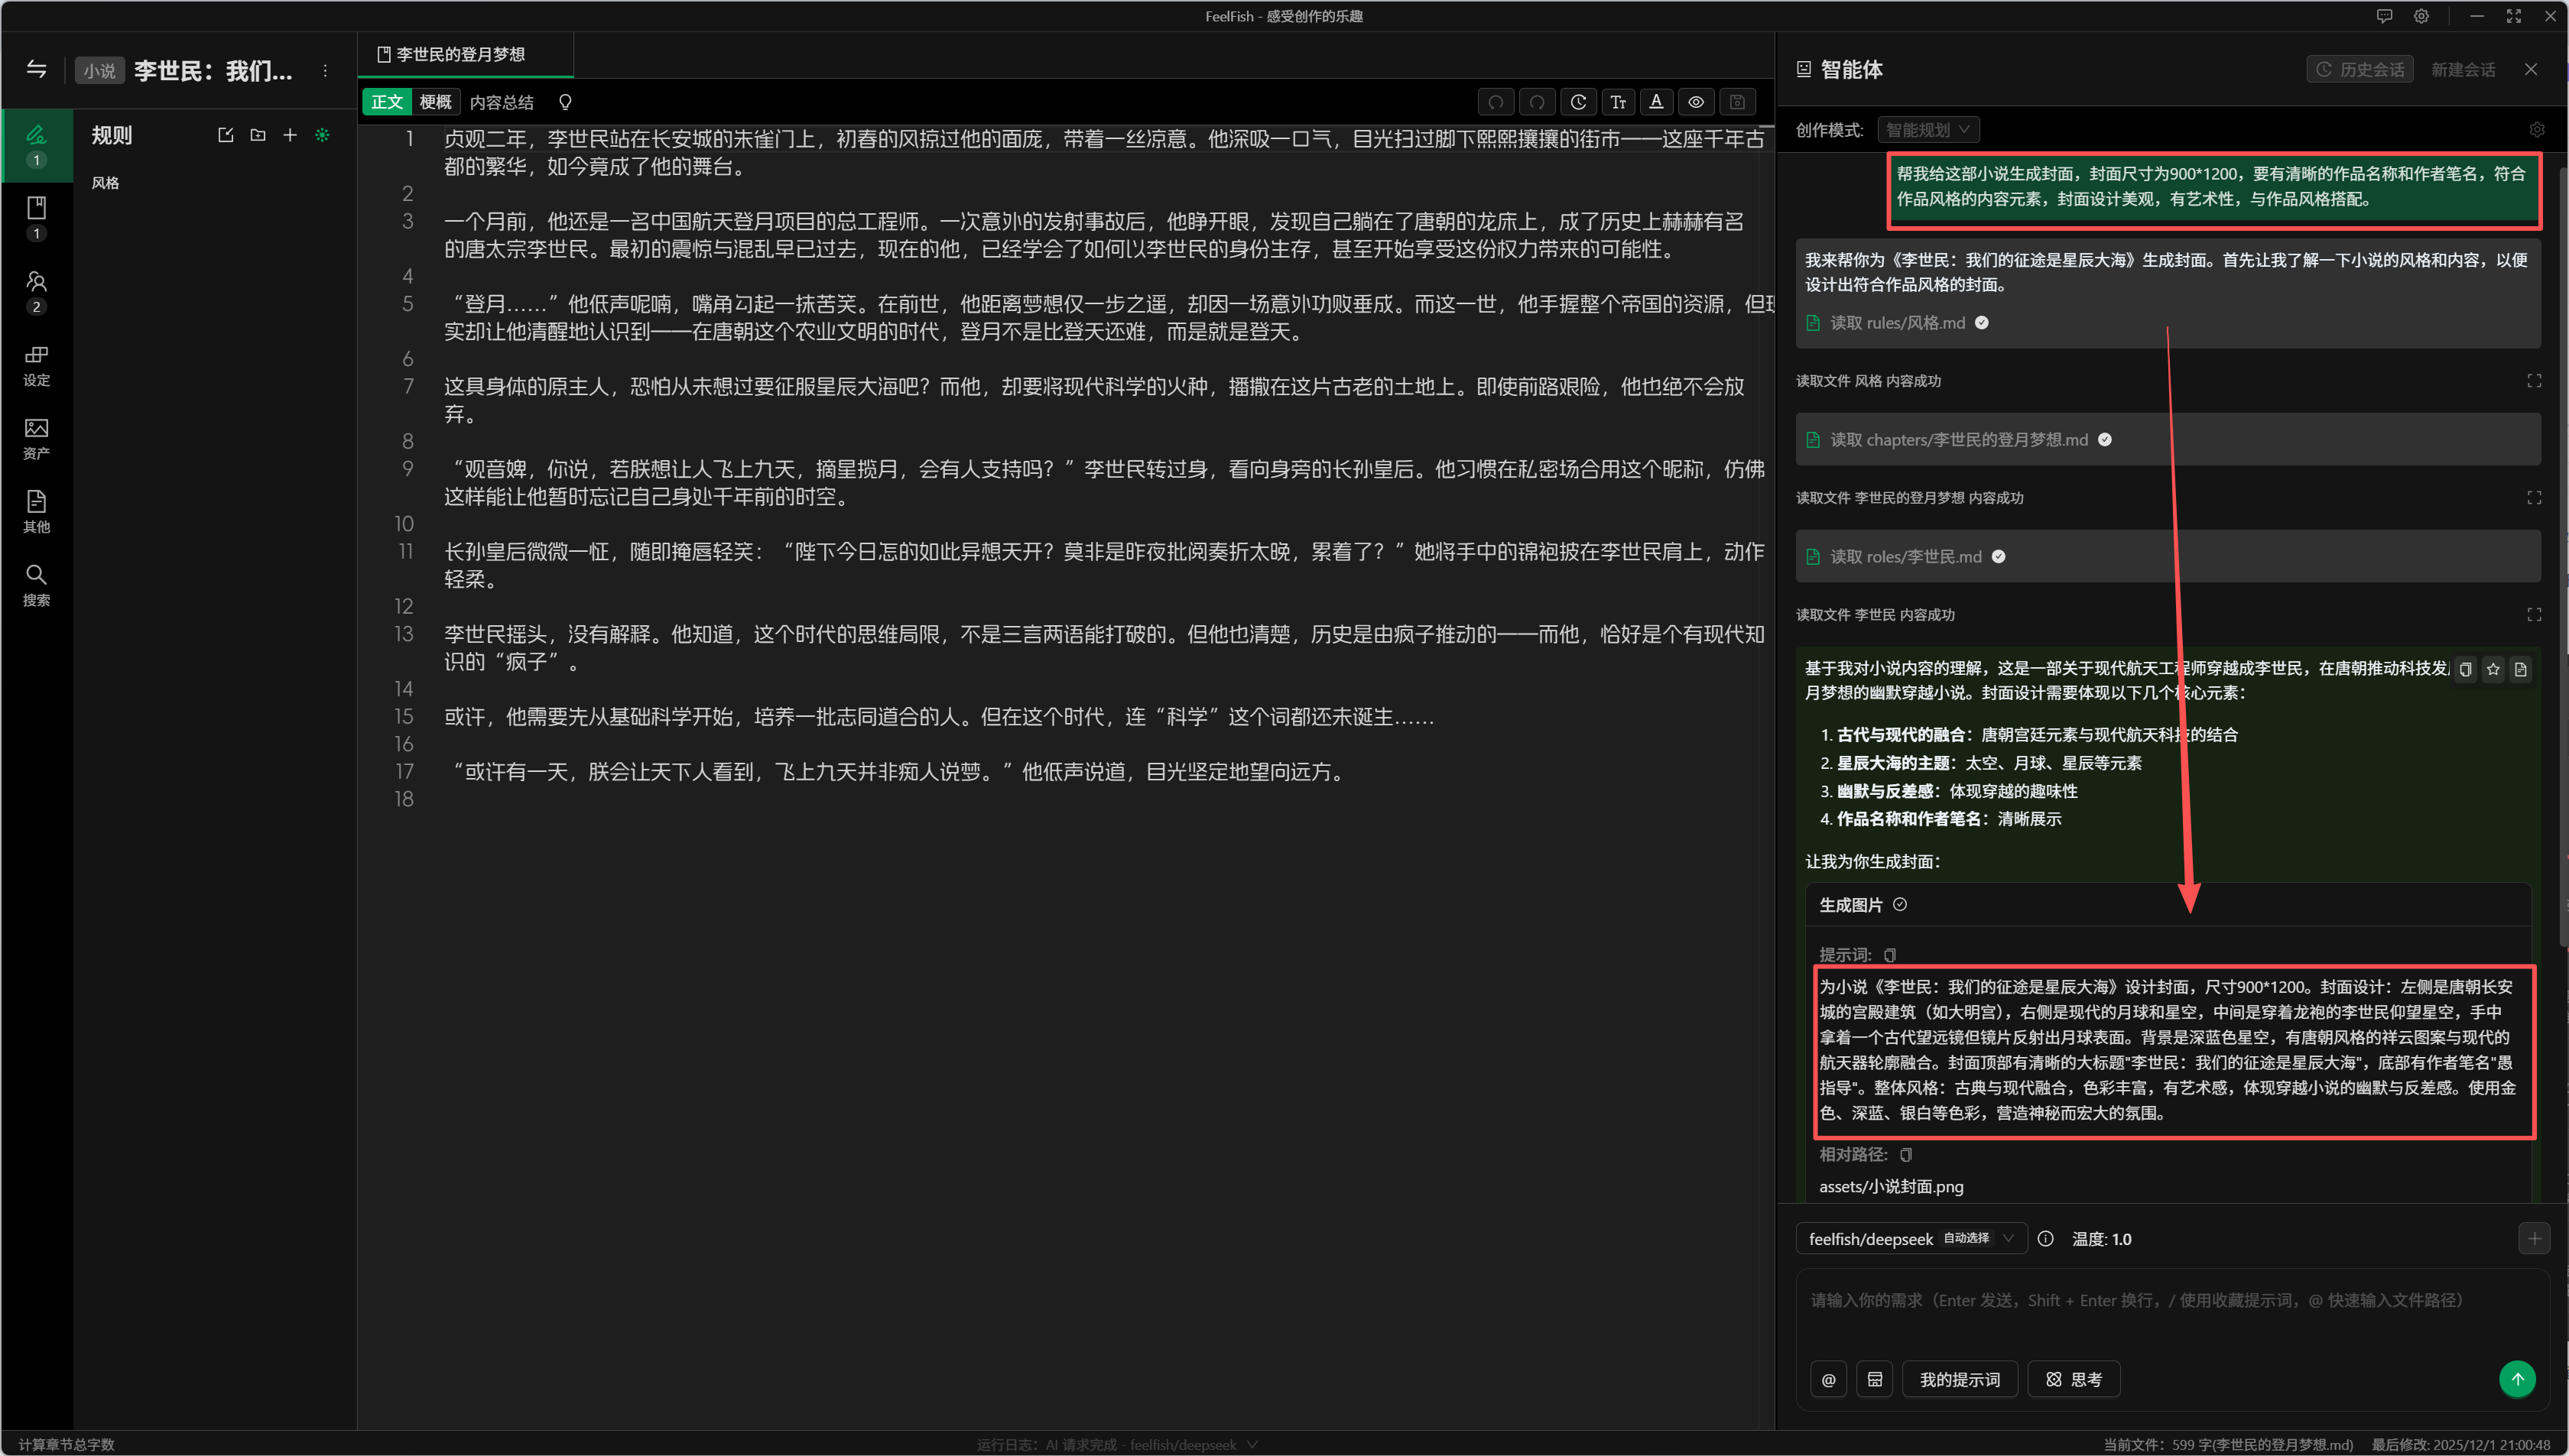Image resolution: width=2569 pixels, height=1456 pixels.
Task: Switch to the 内容总结 tab
Action: coord(502,102)
